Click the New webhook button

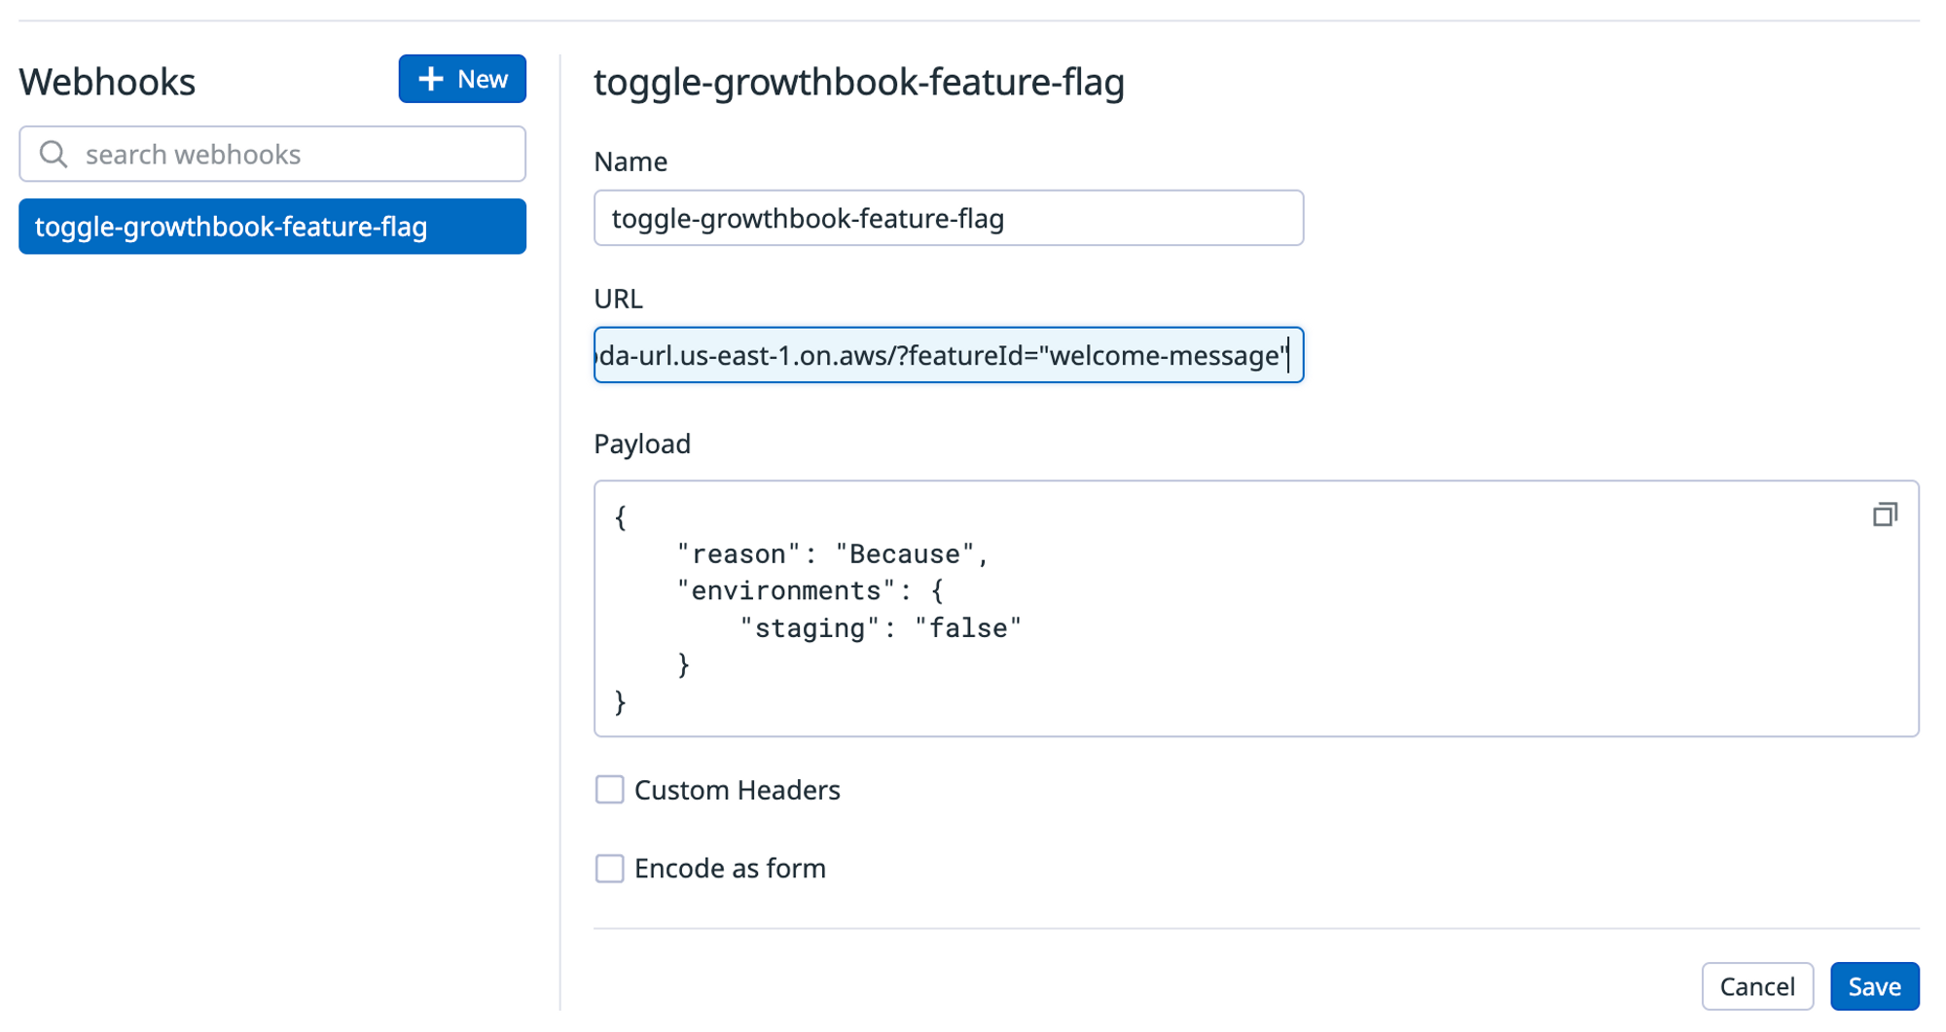(462, 79)
